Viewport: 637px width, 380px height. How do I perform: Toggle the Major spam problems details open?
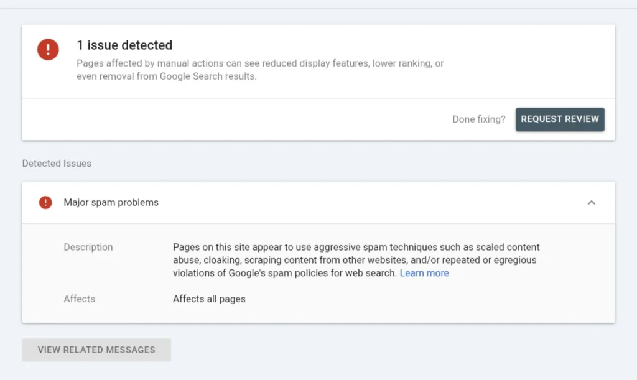[592, 202]
